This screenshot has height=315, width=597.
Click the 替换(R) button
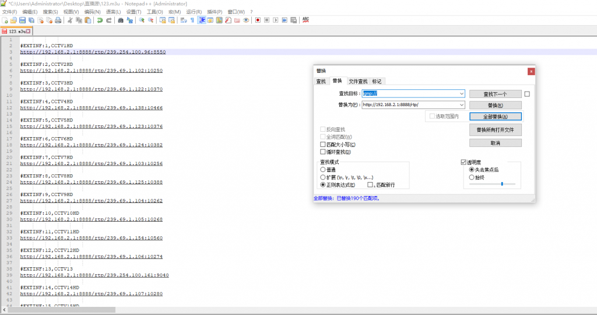point(496,106)
